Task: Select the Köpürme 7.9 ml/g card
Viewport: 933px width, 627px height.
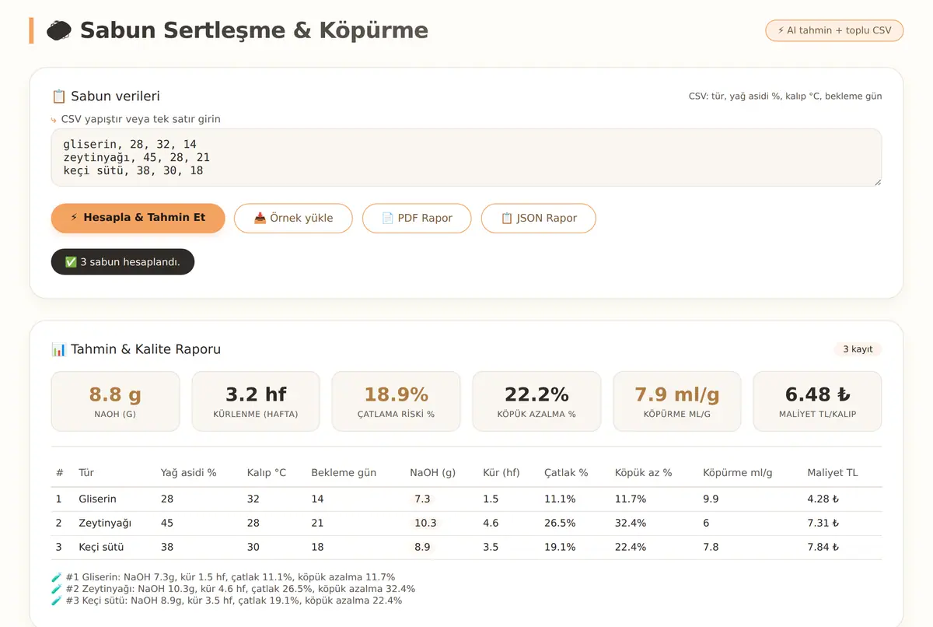Action: 677,401
